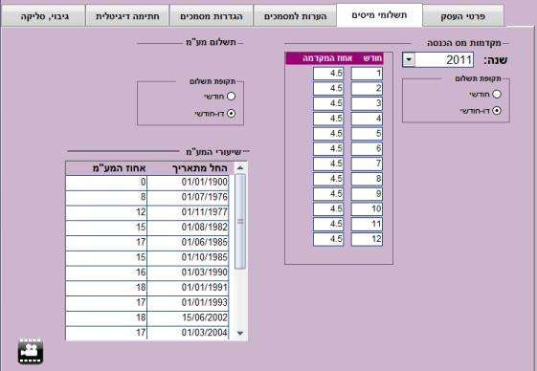Select the date cell 01/08/1982

pyautogui.click(x=188, y=228)
